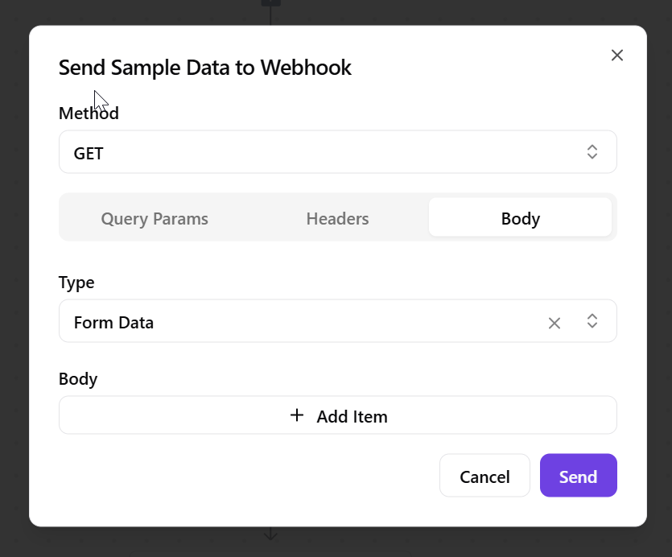Click the Body label above Add Item
Viewport: 672px width, 557px height.
pos(78,379)
